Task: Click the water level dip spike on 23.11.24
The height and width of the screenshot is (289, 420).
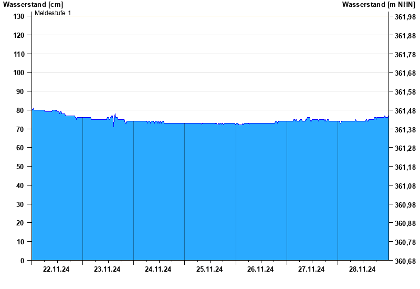Action: (113, 125)
